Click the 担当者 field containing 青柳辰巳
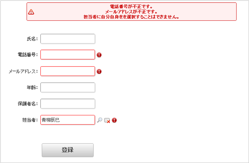This screenshot has width=249, height=163. coord(68,120)
